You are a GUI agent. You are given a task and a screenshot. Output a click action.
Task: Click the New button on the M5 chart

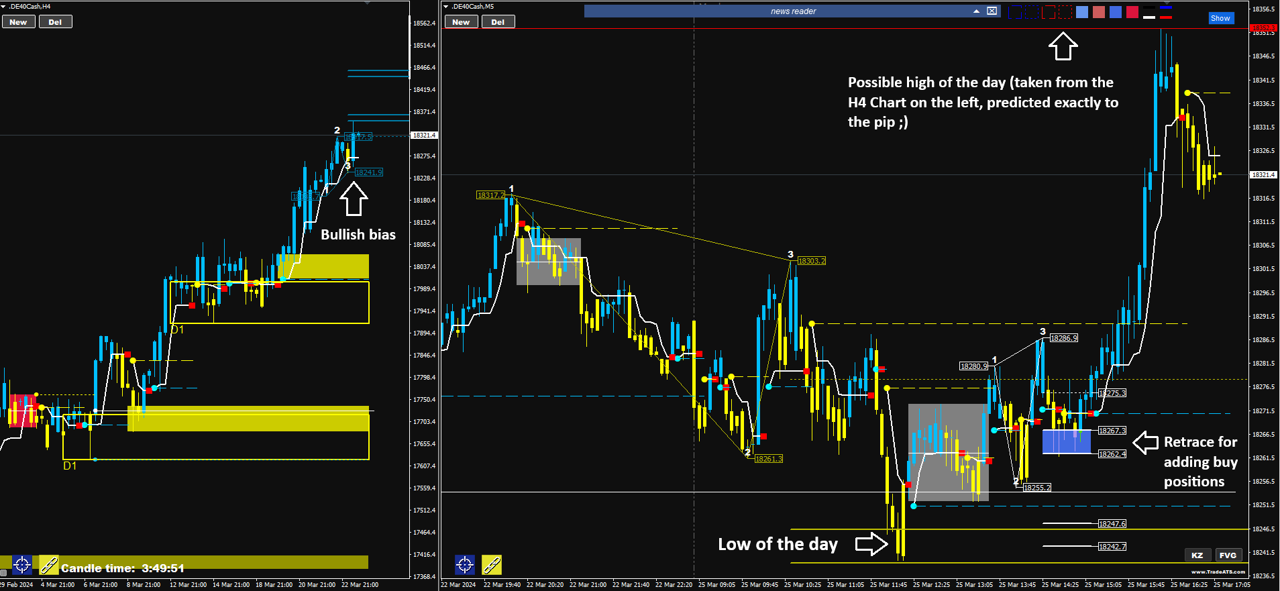click(461, 22)
